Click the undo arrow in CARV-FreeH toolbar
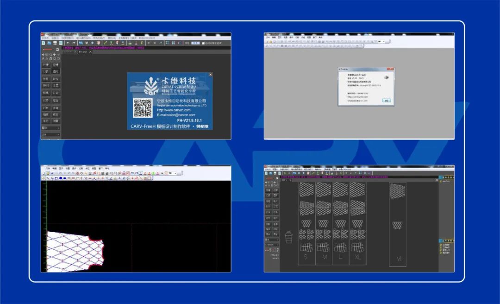500x304 pixels. point(68,43)
